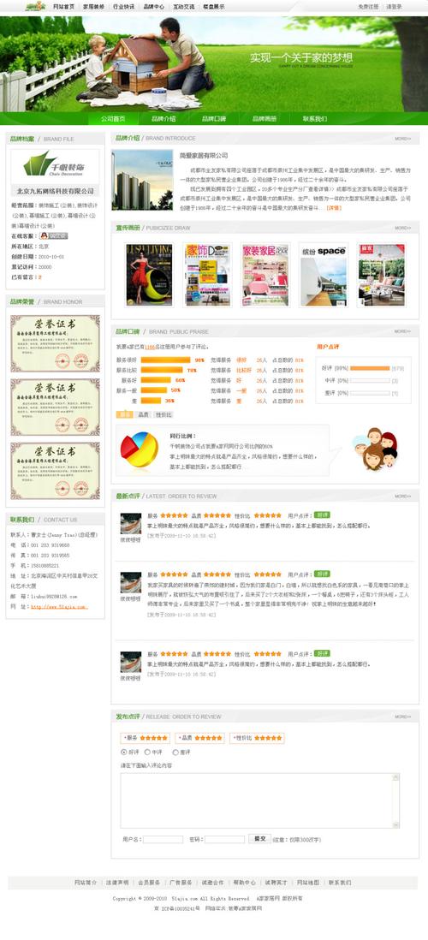428x940 pixels.
Task: Click the site logo at top left
Action: (35, 6)
